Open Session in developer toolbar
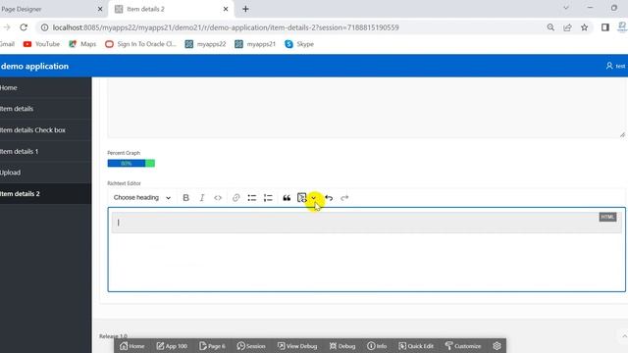The width and height of the screenshot is (628, 353). [251, 346]
